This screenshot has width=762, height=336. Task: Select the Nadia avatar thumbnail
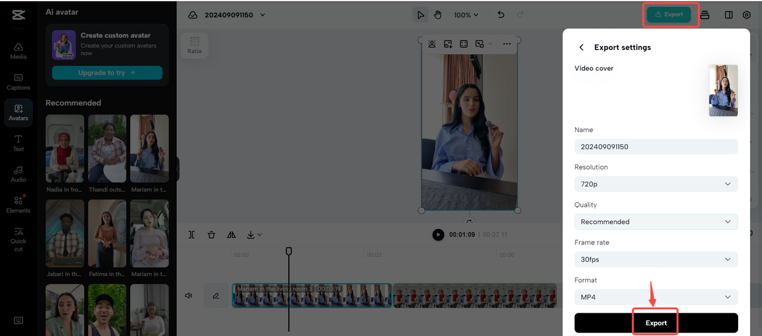(65, 149)
